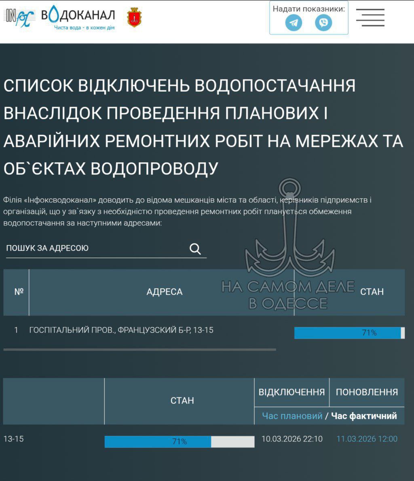Open the hamburger navigation menu

[x=370, y=17]
